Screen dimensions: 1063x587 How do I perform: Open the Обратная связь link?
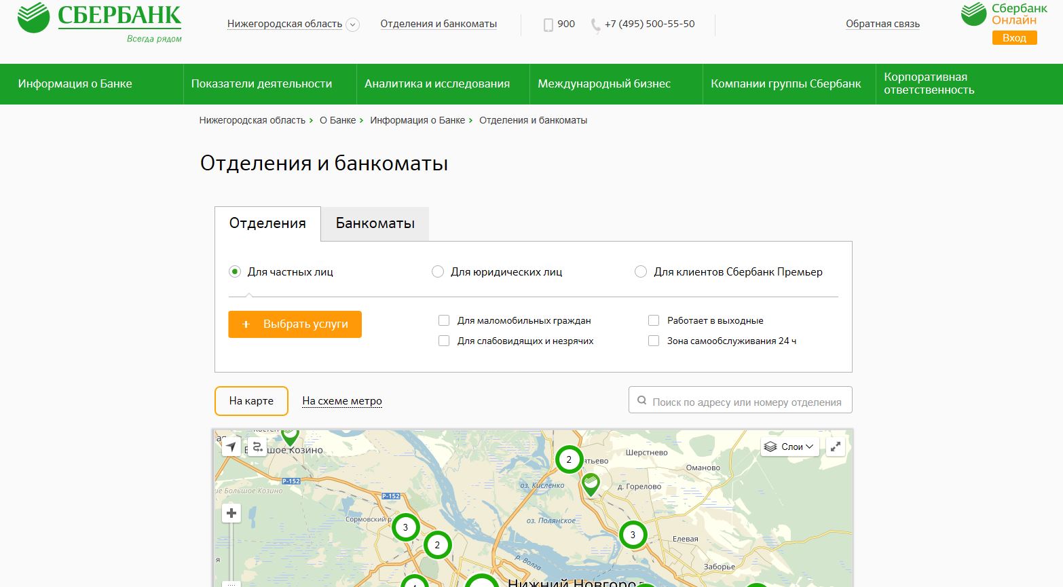click(x=882, y=24)
